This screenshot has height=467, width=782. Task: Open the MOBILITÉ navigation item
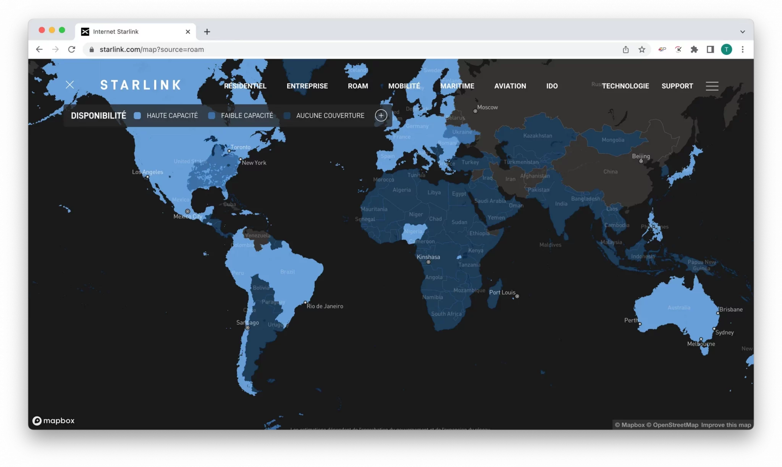[404, 86]
